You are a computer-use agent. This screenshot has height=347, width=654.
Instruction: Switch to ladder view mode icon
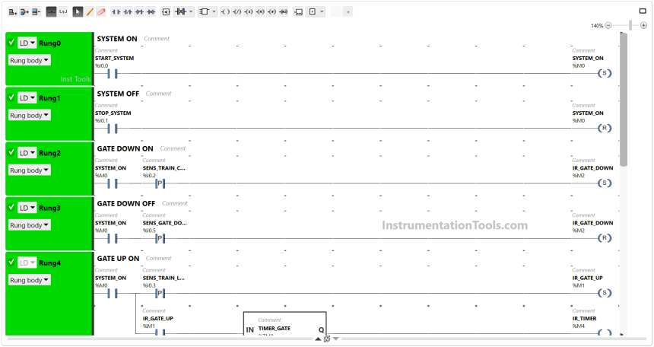[51, 11]
